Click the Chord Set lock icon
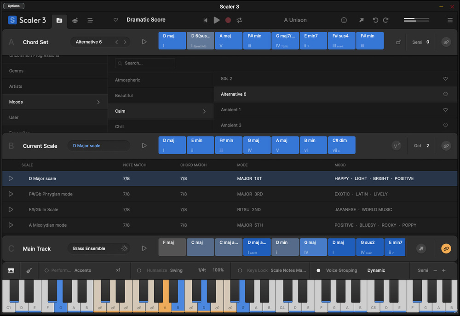Screen dimensions: 460x316 399,42
